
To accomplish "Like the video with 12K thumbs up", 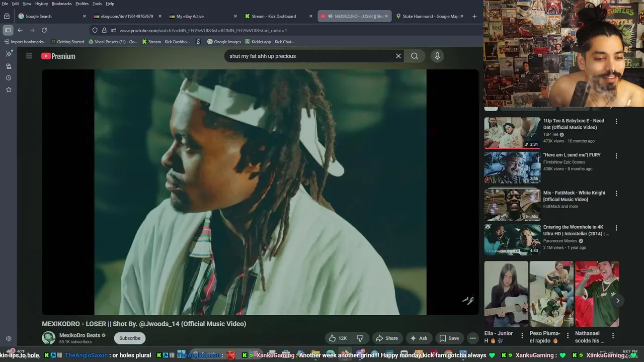I will [338, 338].
